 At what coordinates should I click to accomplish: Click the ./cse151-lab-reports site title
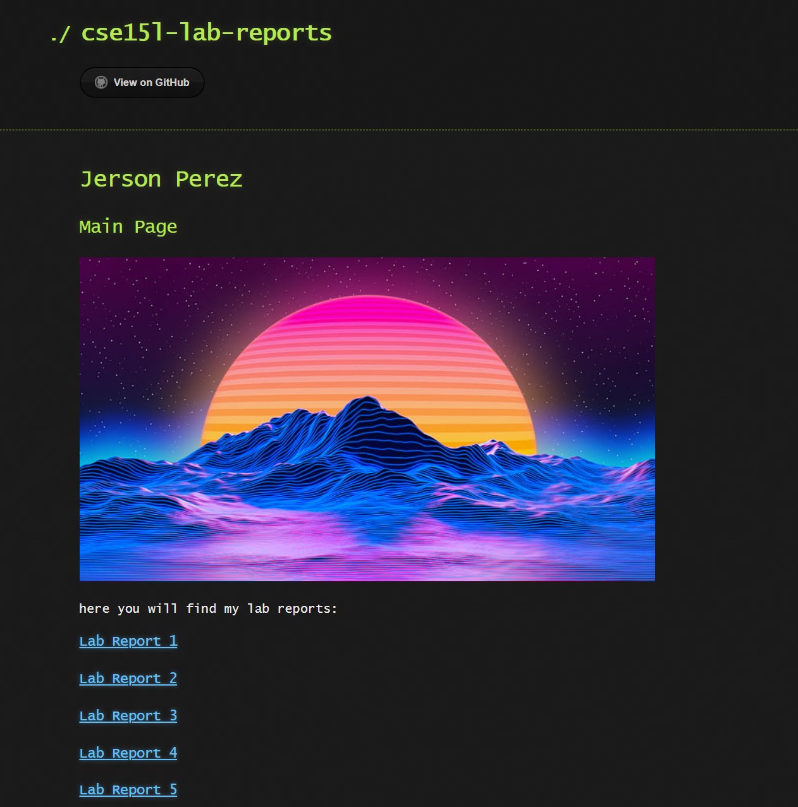[x=190, y=32]
